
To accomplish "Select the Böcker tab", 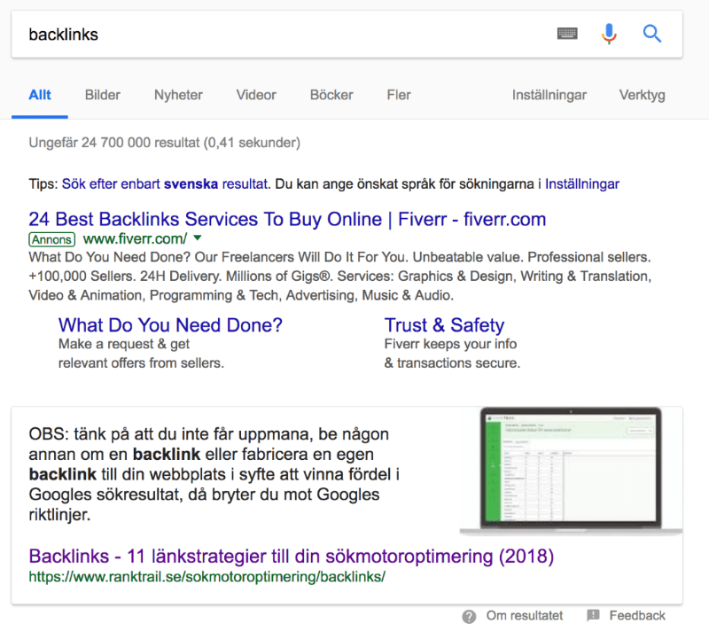I will pos(331,95).
